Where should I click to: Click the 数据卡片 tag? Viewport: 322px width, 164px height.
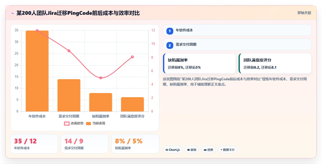(x=228, y=150)
